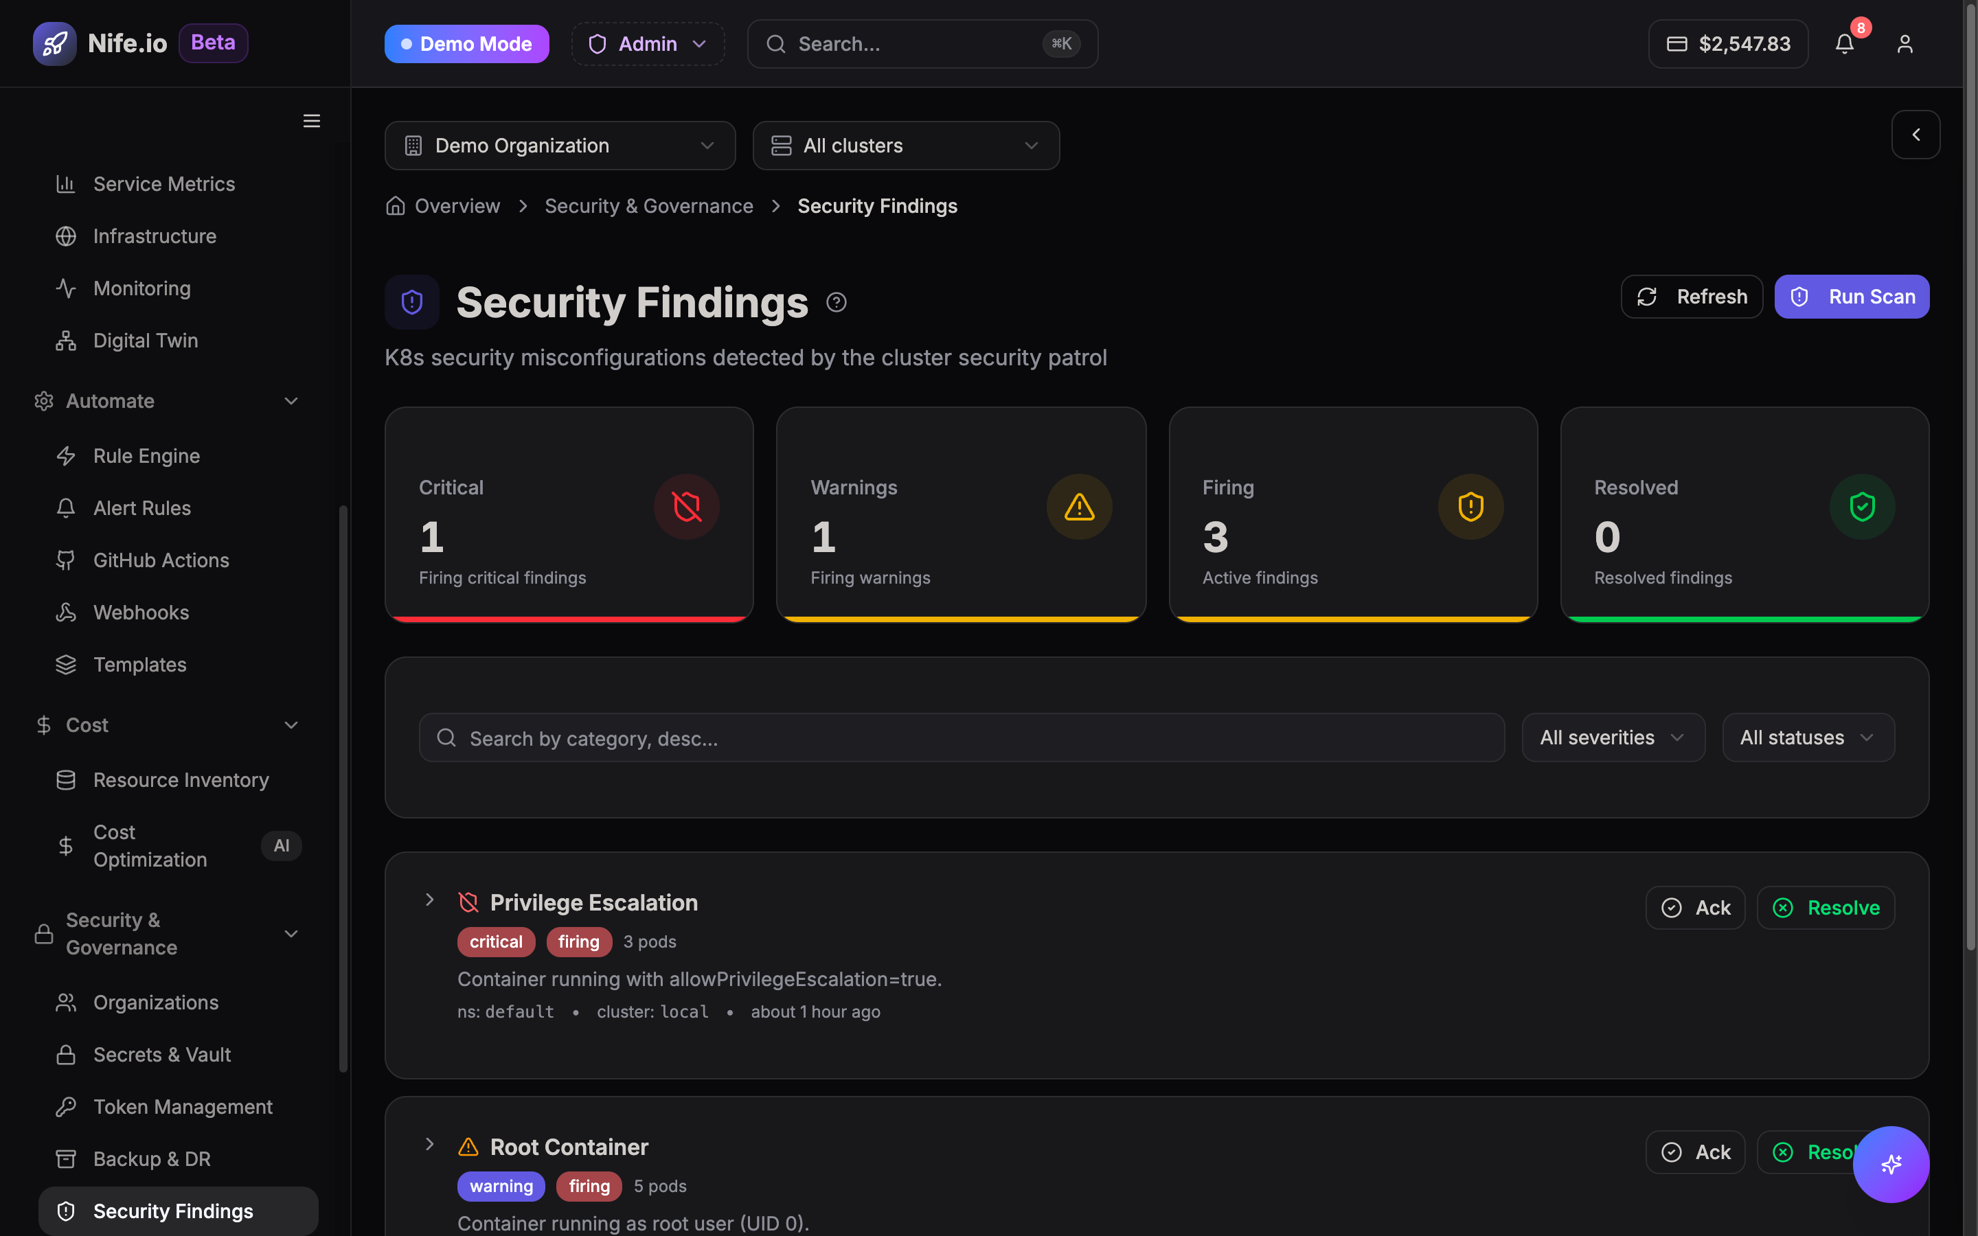Collapse the Security & Governance sidebar section

point(168,935)
